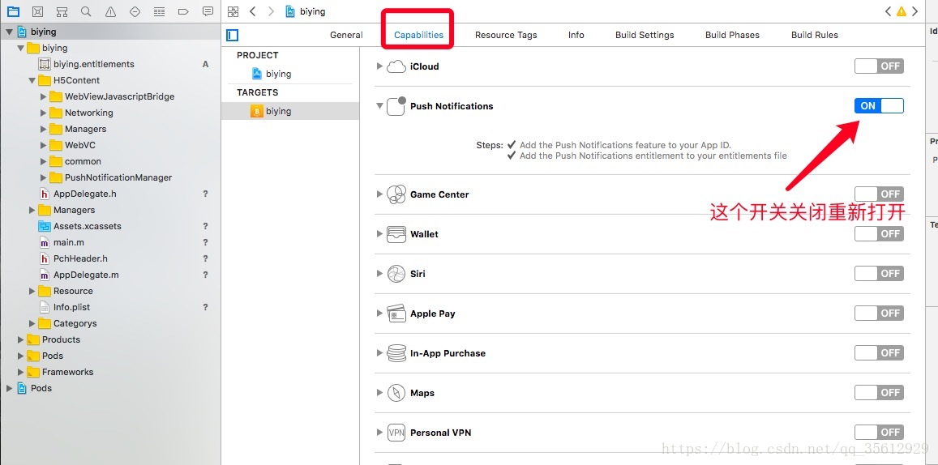Click the Siri capability icon
This screenshot has height=465, width=938.
(396, 274)
